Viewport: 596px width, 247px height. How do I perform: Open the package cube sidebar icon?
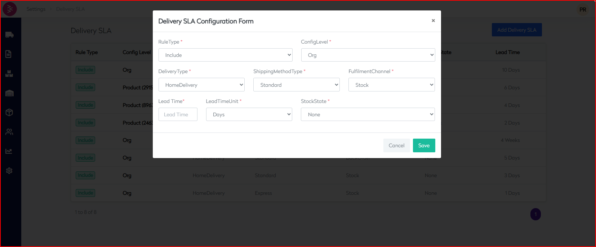tap(9, 112)
